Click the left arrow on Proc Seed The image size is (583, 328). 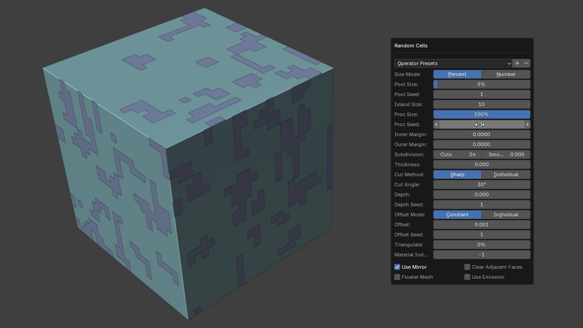(436, 124)
